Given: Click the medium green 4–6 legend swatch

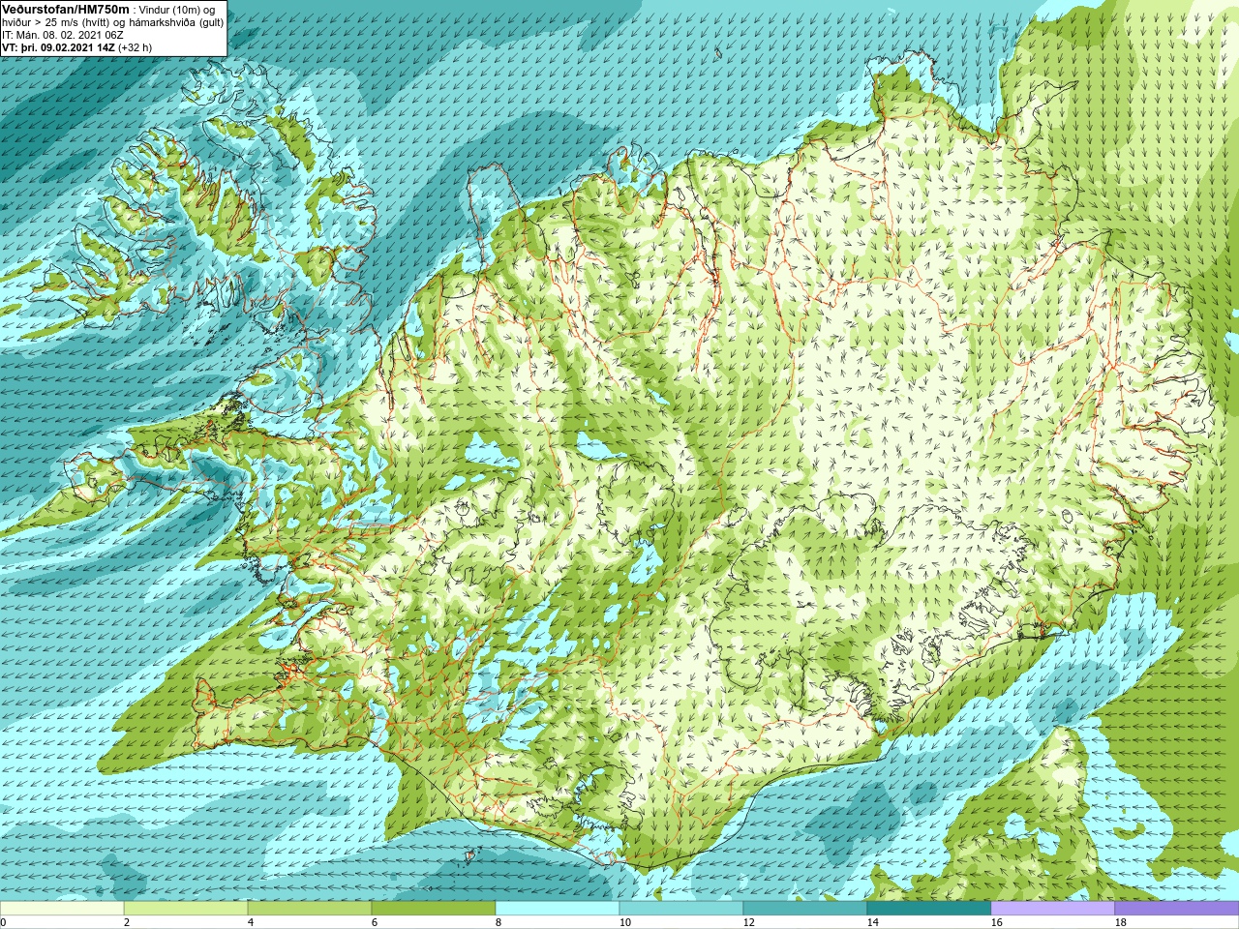Looking at the screenshot, I should (x=310, y=909).
